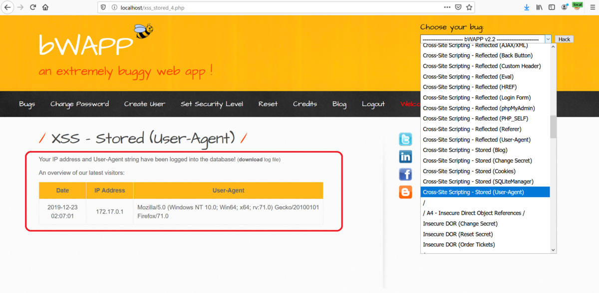This screenshot has width=599, height=293.
Task: Select XSS Reflected (User-Agent) option
Action: click(x=485, y=140)
